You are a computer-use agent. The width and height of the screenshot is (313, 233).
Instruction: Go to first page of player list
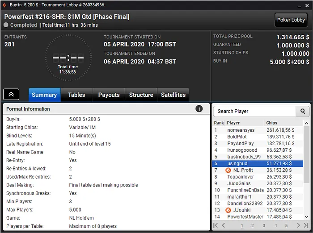[216, 225]
